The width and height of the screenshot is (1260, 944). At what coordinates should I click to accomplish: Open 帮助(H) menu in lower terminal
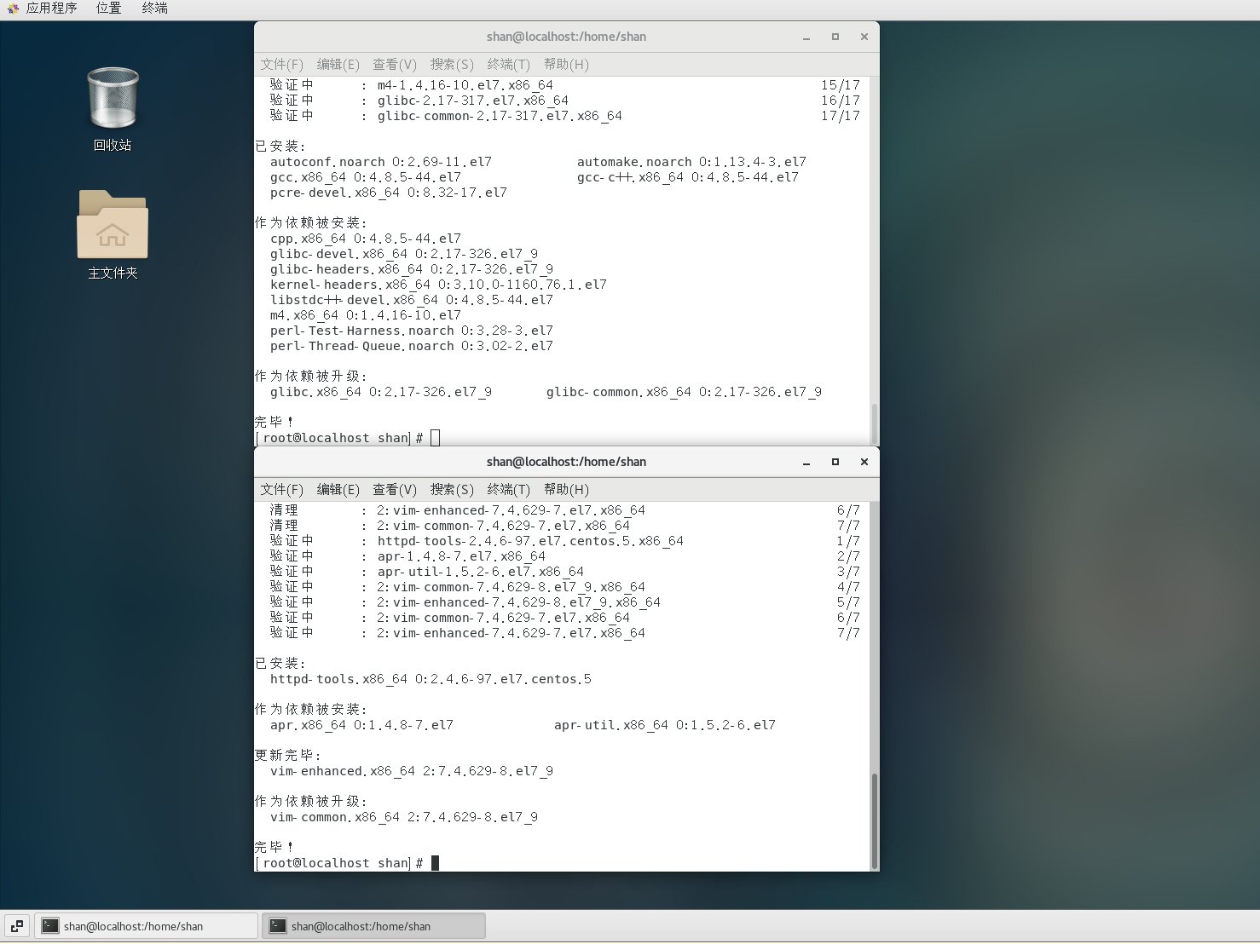[x=566, y=490]
